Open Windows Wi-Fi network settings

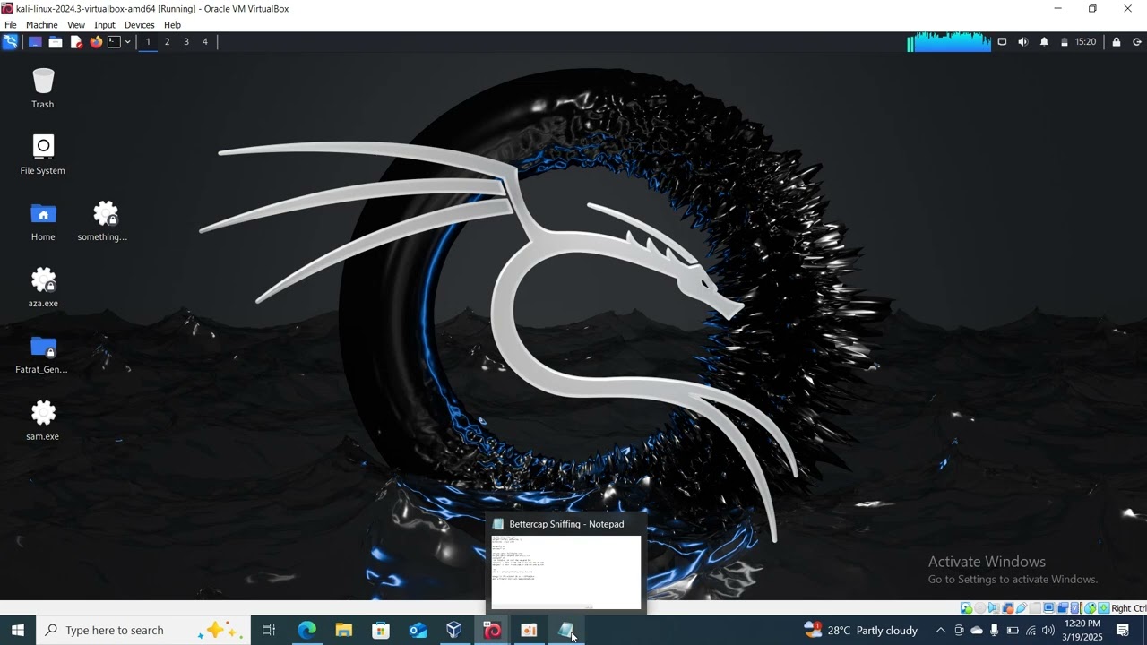(x=1031, y=630)
